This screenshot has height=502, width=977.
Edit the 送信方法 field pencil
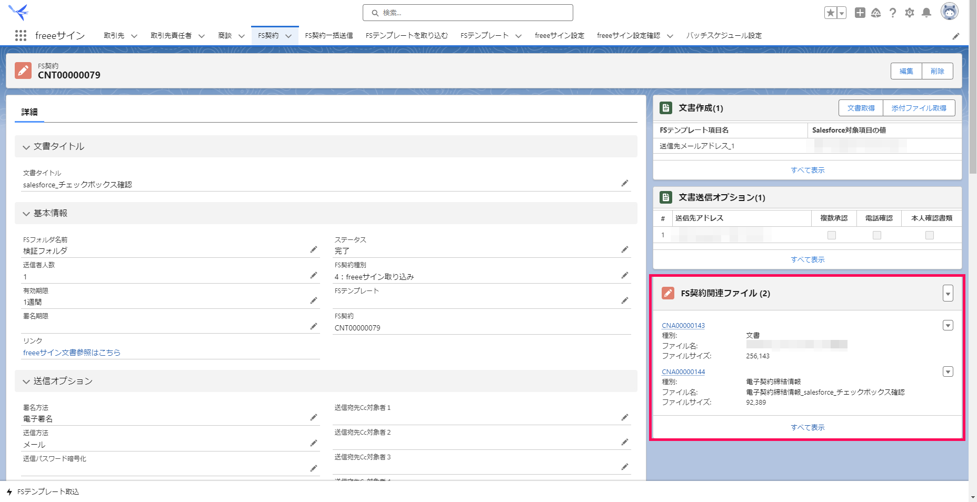click(314, 443)
